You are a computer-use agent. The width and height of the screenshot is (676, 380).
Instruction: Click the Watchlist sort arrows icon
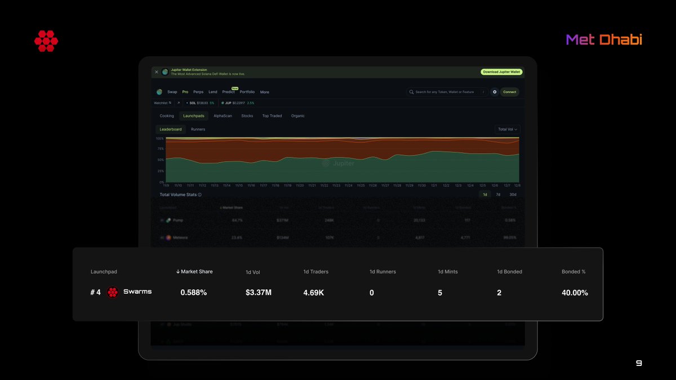point(170,103)
